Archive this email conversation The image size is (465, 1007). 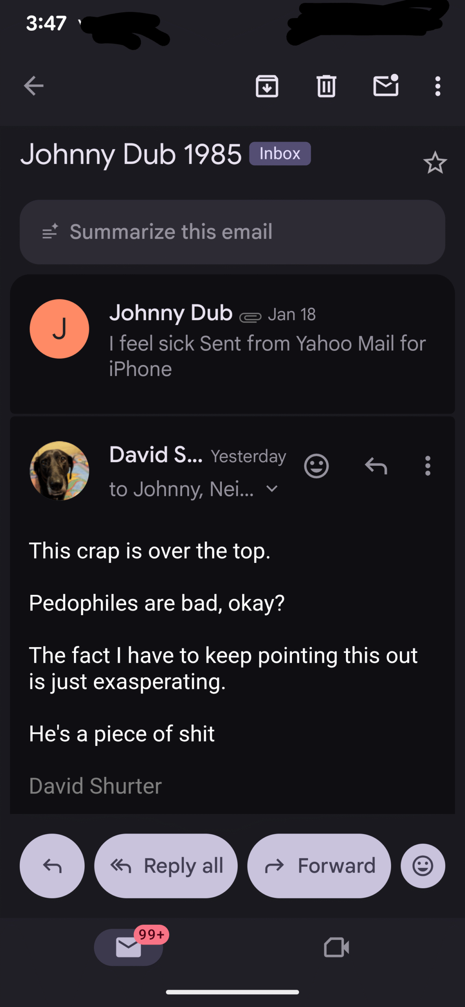point(267,86)
